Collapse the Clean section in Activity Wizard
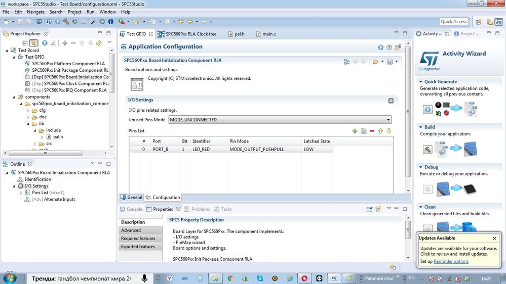Screen dimensions: 506x284 [421, 207]
